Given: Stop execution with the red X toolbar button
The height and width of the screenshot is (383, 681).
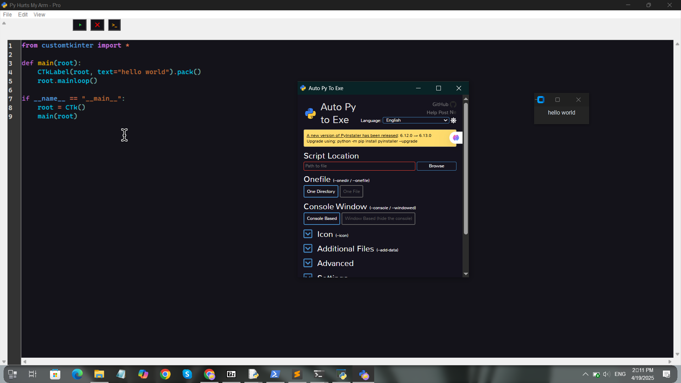Looking at the screenshot, I should point(97,25).
